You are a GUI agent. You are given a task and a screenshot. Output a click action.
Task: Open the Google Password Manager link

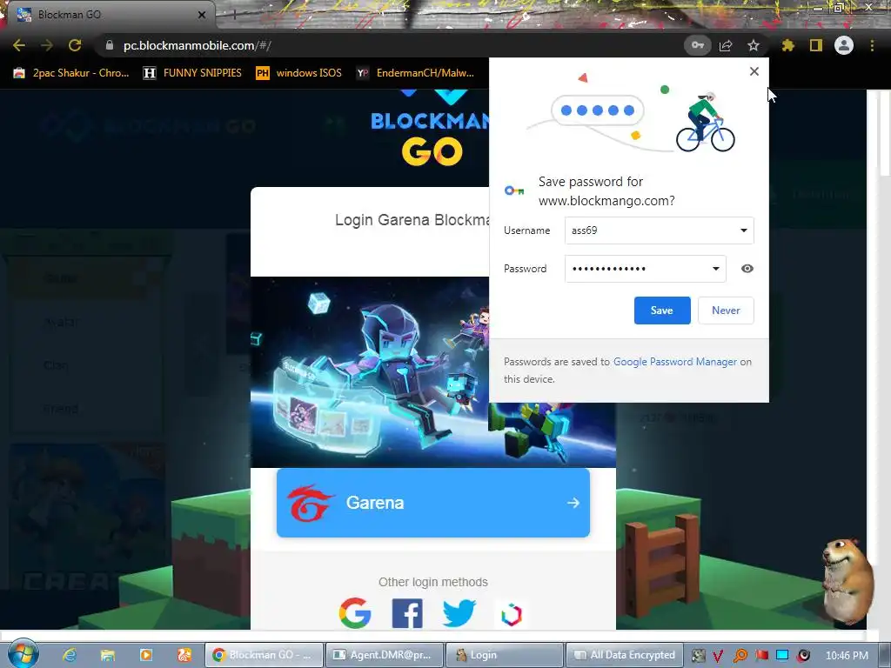pos(675,362)
